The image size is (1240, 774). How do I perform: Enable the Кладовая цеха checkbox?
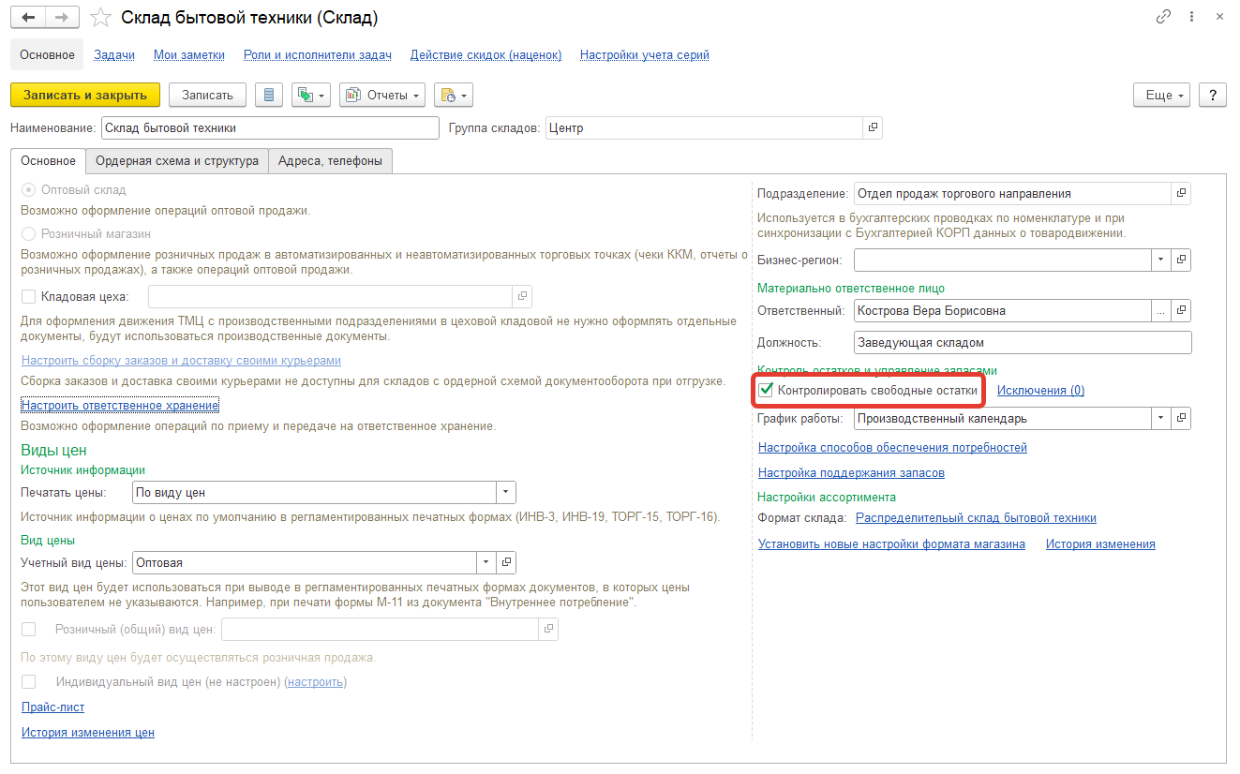click(x=29, y=297)
